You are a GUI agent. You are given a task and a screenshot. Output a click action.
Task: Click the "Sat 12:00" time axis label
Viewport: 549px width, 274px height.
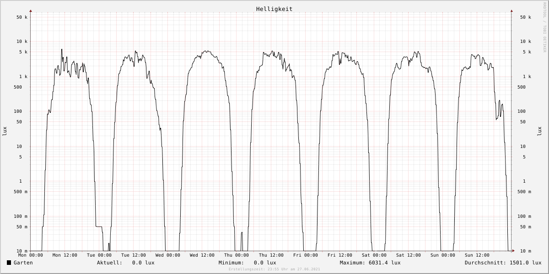pos(409,255)
